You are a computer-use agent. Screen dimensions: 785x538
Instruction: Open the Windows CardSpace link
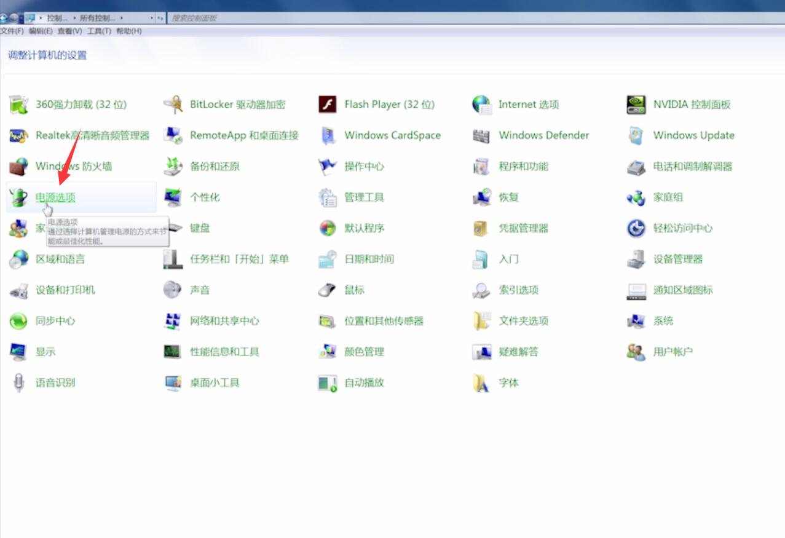pyautogui.click(x=392, y=135)
